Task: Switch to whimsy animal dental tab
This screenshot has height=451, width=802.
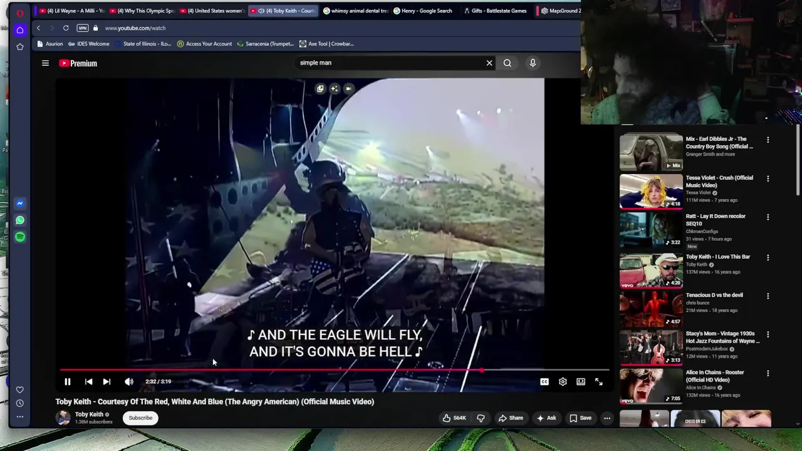Action: [x=355, y=11]
